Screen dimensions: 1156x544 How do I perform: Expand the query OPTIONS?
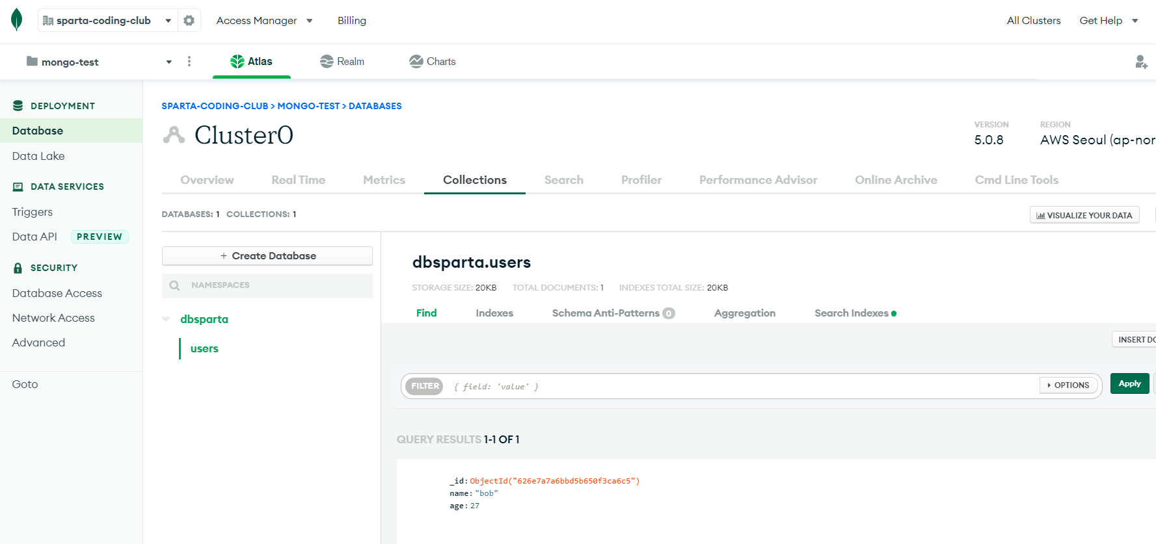tap(1069, 385)
